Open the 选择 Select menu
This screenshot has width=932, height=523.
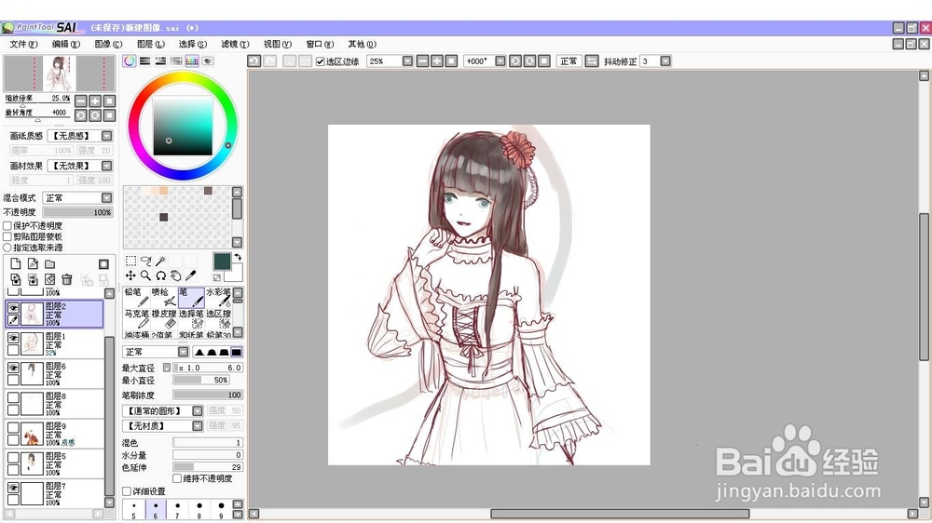[193, 44]
